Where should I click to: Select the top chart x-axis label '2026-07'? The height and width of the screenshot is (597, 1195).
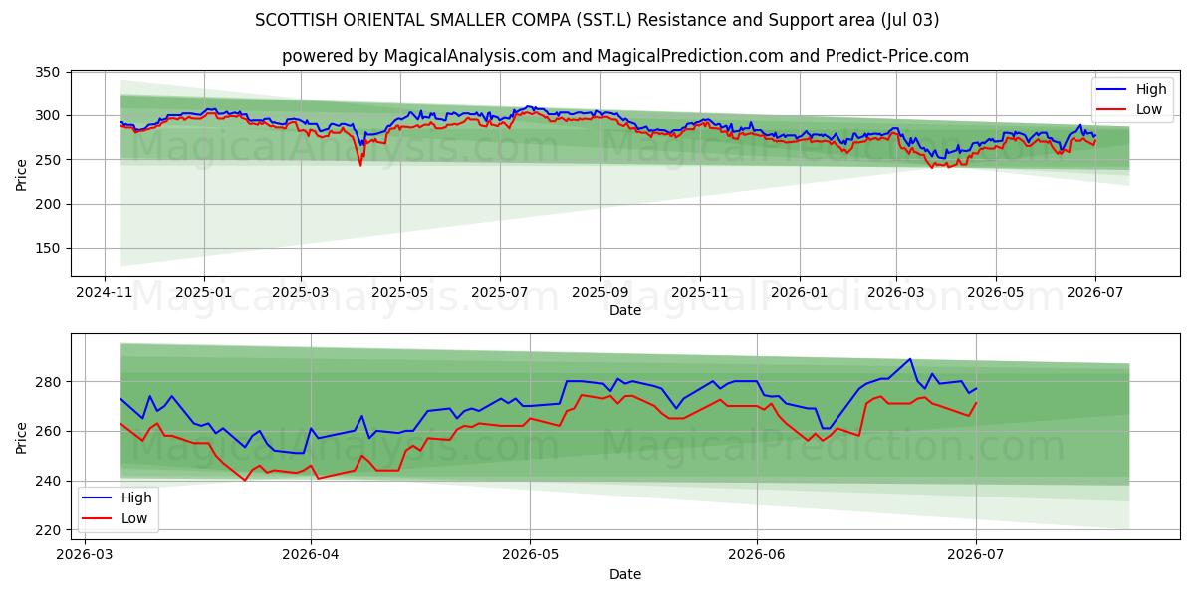pyautogui.click(x=1095, y=293)
